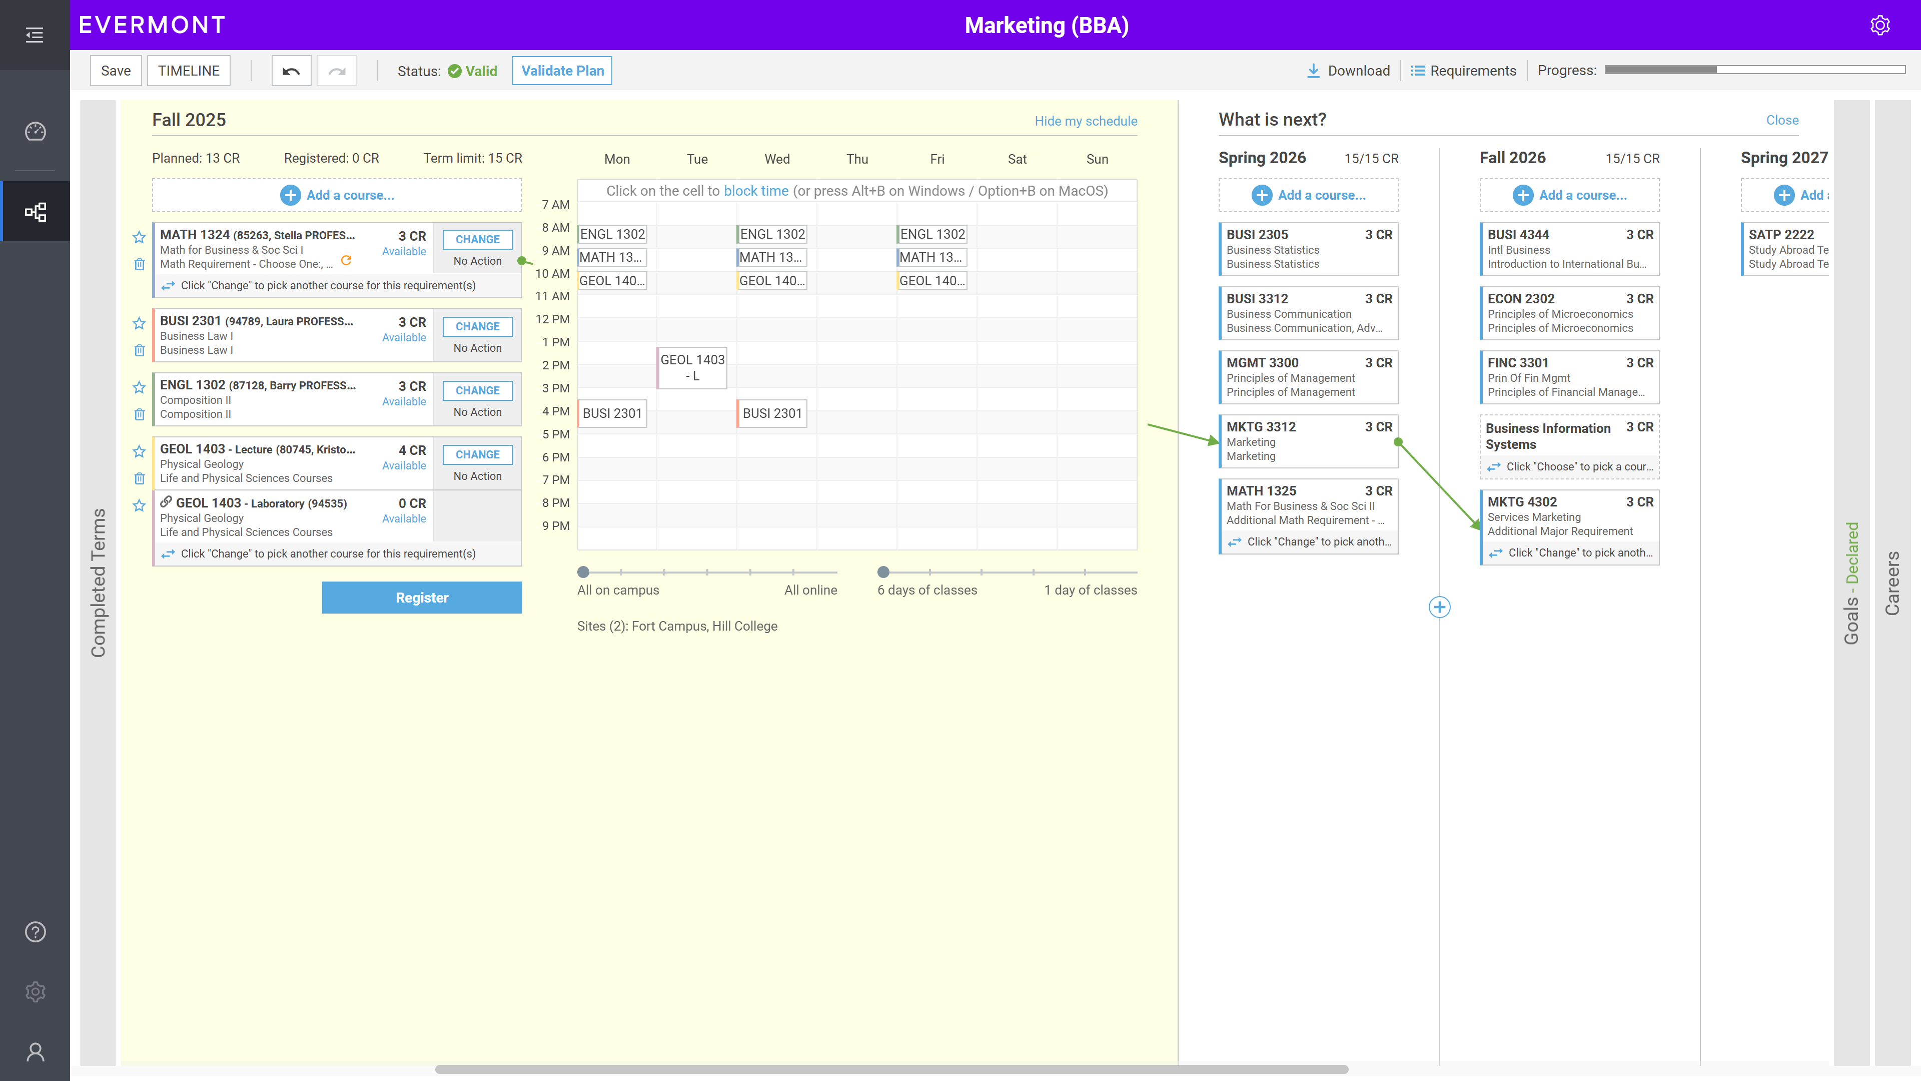Open the Requirements list
1921x1081 pixels.
pos(1463,71)
